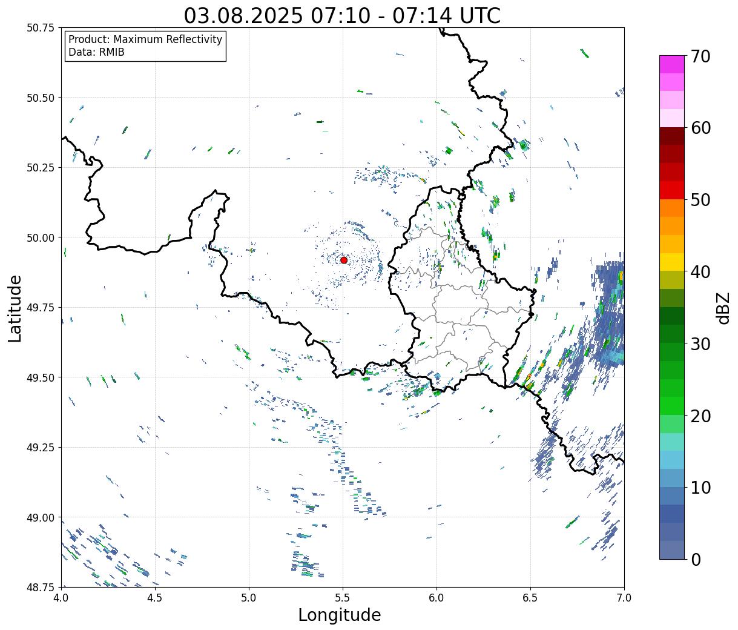Click the 'Product: Maximum Reflectivity' legend text
Image resolution: width=738 pixels, height=630 pixels.
coord(145,39)
